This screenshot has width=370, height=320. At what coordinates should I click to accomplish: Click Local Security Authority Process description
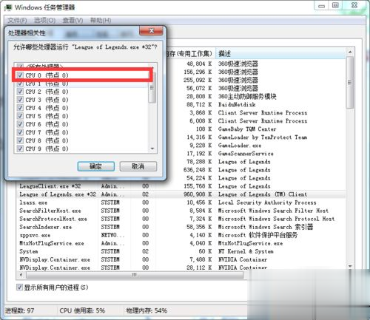[x=267, y=202]
